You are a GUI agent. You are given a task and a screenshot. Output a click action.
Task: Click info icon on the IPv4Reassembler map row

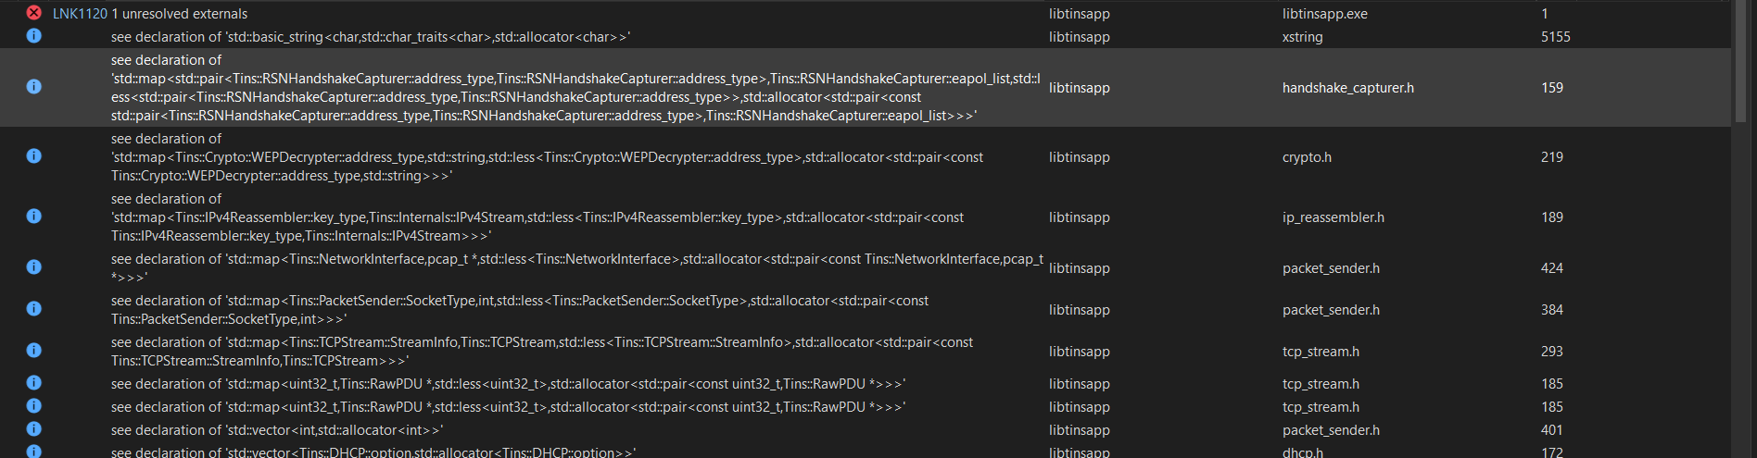[33, 217]
